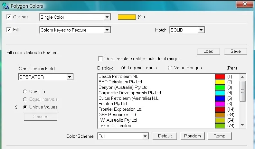Click the legend list scrollbar thumb
This screenshot has width=255, height=149.
click(242, 91)
